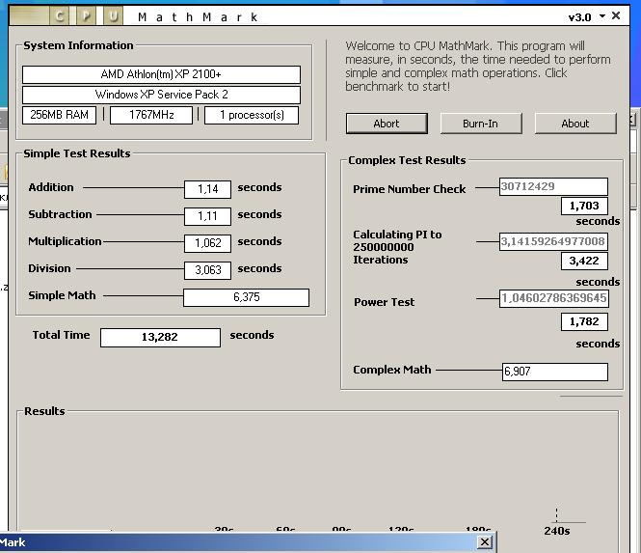Select the Multiplication result 1,062
641x553 pixels.
[207, 243]
